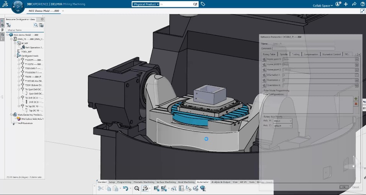
Task: Open the Undo history dropdown arrow
Action: [130, 188]
